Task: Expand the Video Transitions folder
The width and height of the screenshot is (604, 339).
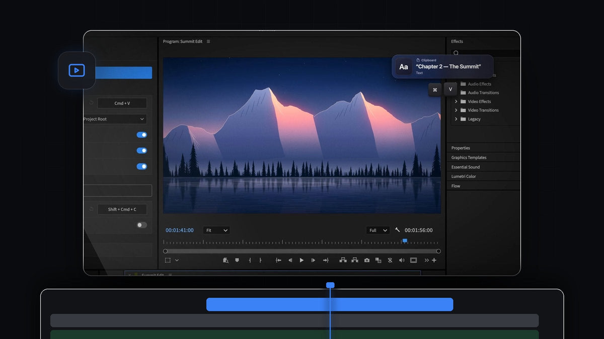Action: click(x=456, y=110)
